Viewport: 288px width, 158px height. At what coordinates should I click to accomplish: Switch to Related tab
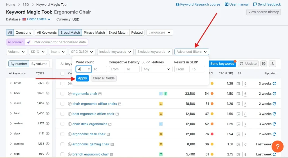tap(137, 33)
